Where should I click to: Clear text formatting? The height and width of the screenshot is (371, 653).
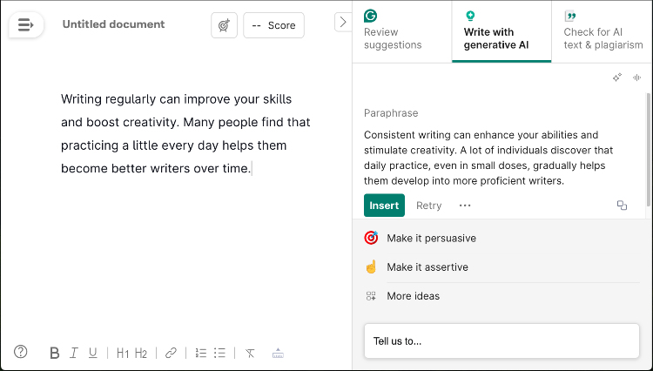click(x=250, y=354)
